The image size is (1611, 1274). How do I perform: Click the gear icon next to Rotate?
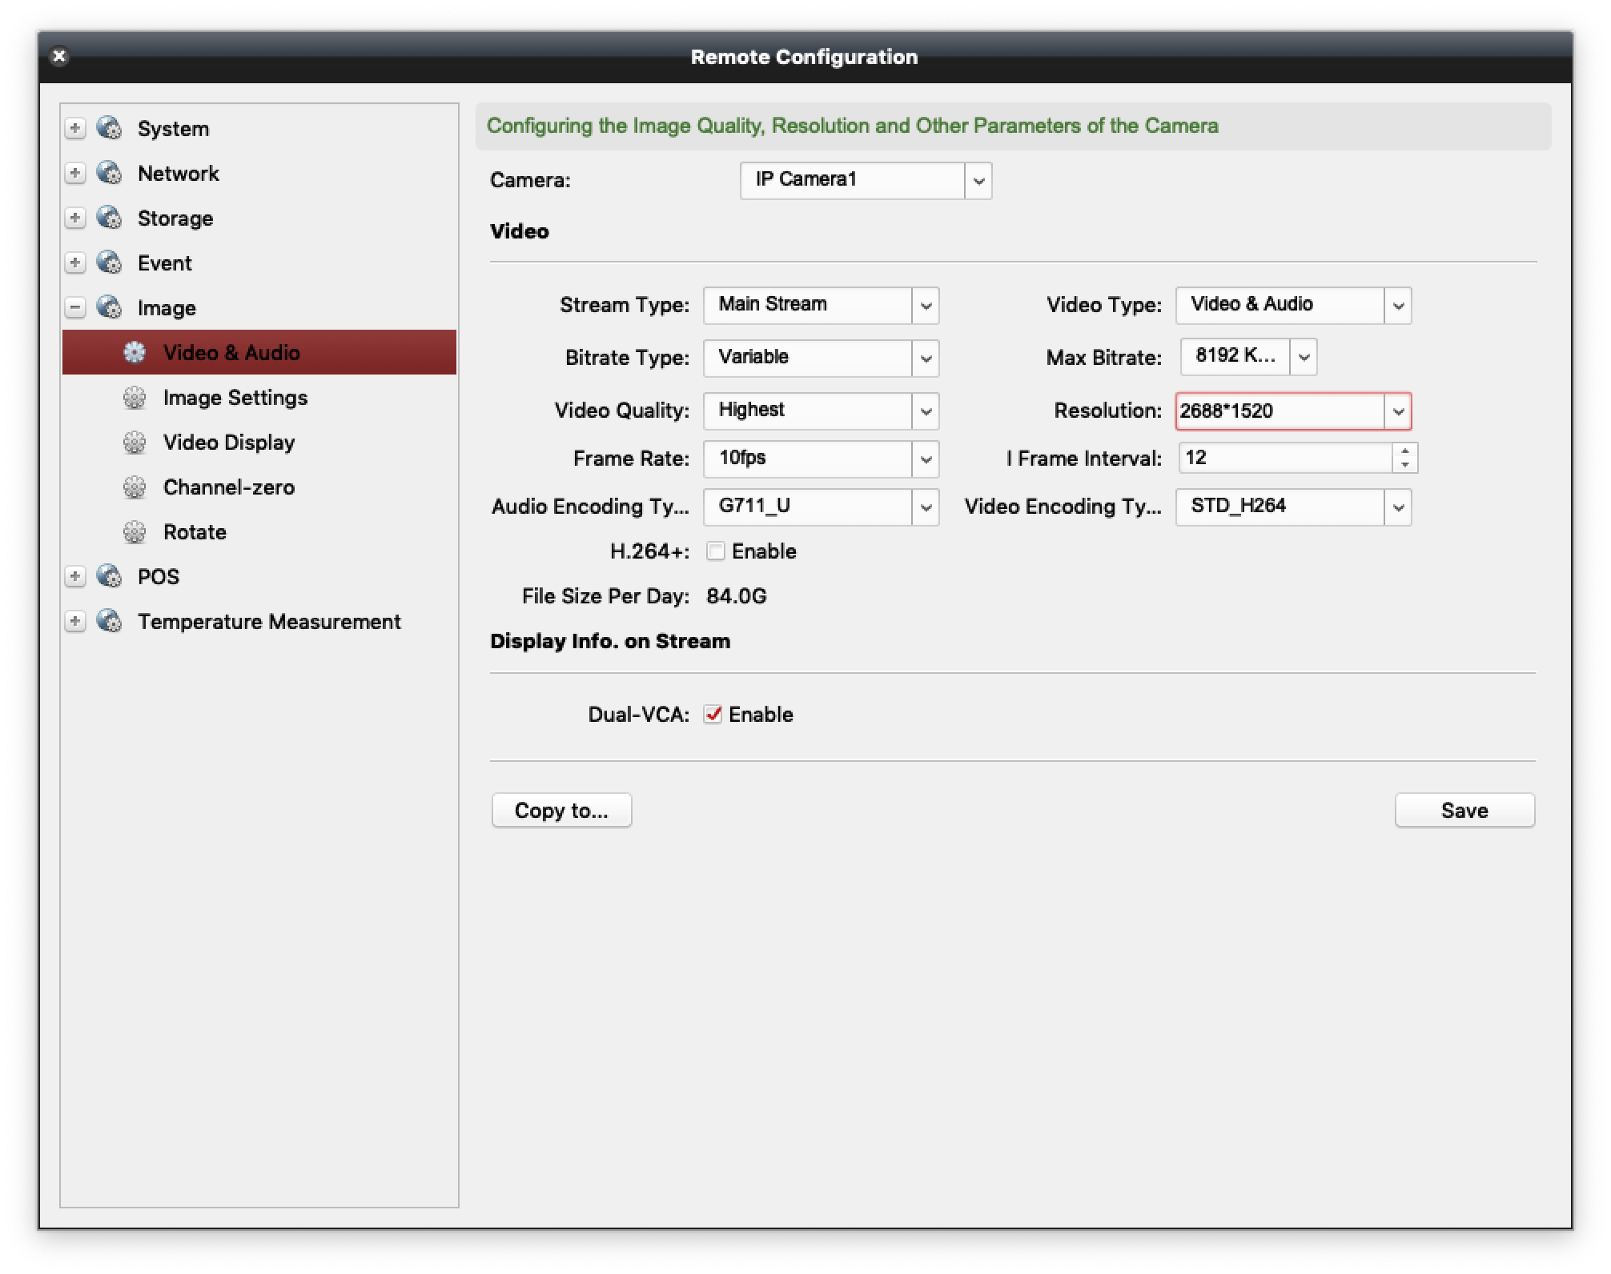[x=135, y=532]
